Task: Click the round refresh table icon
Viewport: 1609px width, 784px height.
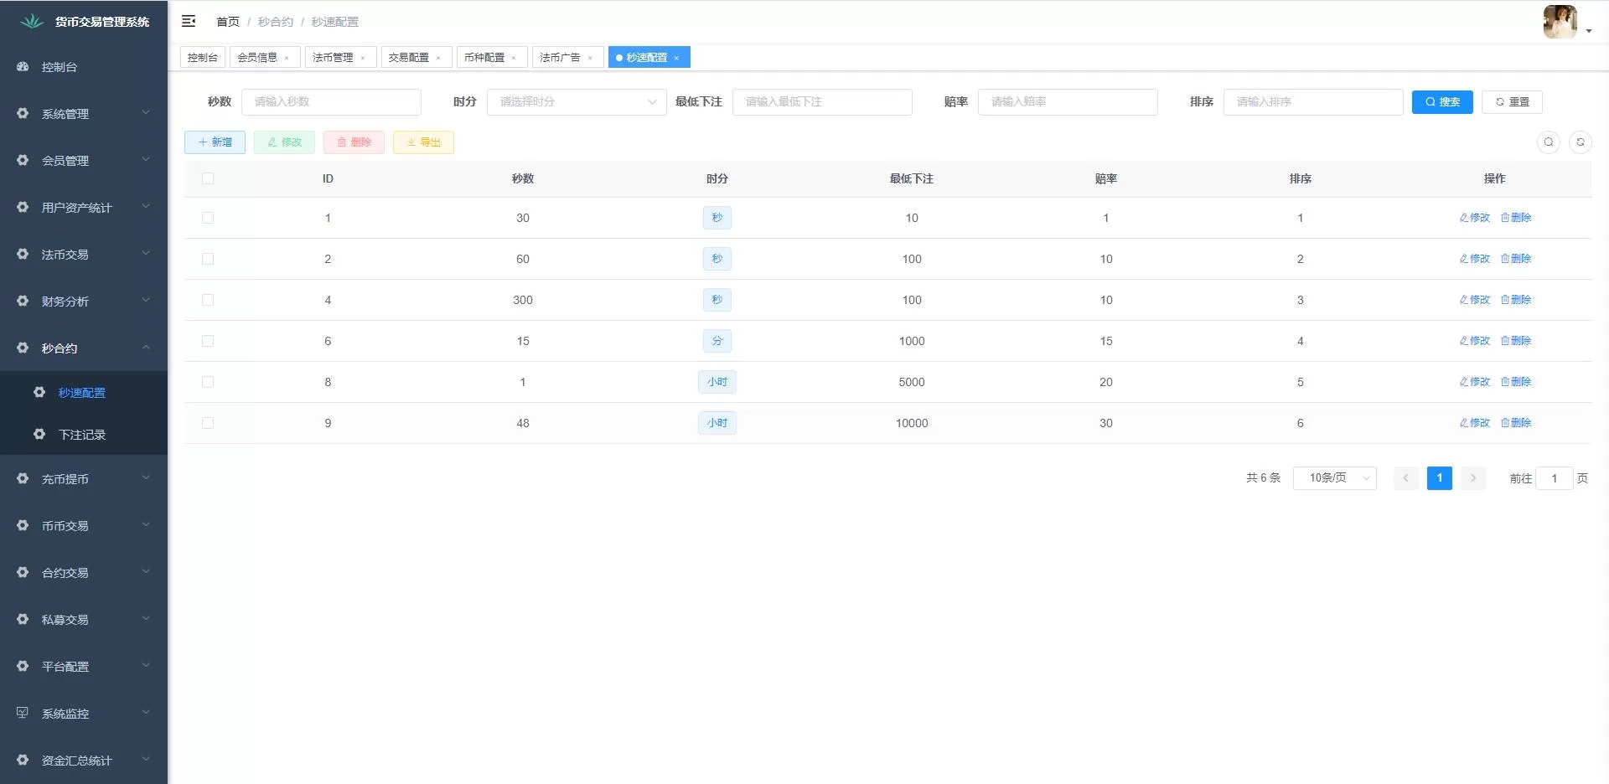Action: (1580, 142)
